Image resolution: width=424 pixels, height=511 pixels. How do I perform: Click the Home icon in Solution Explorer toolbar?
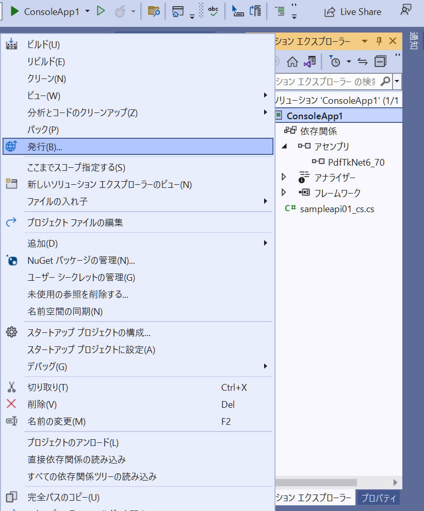click(292, 61)
